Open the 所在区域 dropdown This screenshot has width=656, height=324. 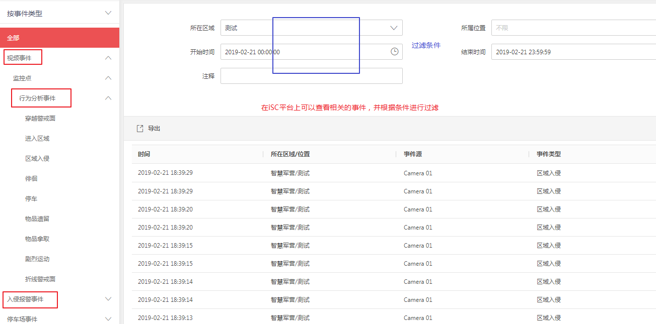pos(394,28)
